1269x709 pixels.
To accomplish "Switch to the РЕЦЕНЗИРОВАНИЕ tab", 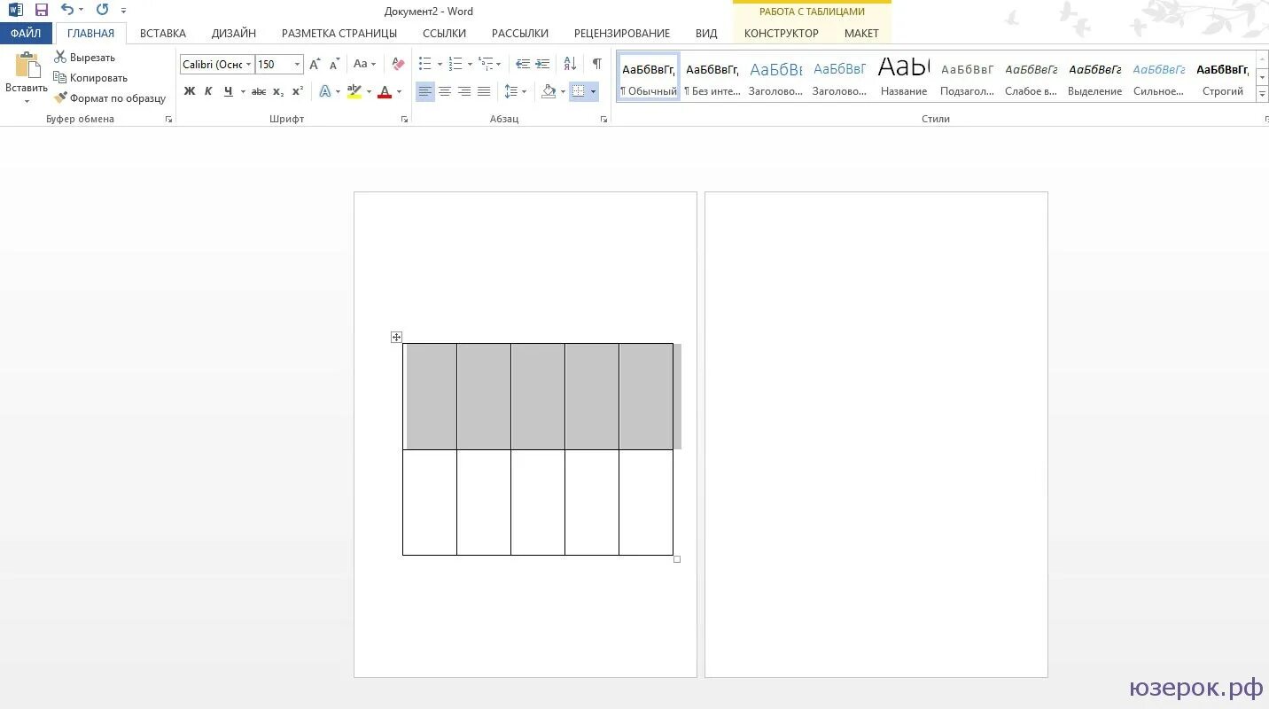I will coord(622,34).
